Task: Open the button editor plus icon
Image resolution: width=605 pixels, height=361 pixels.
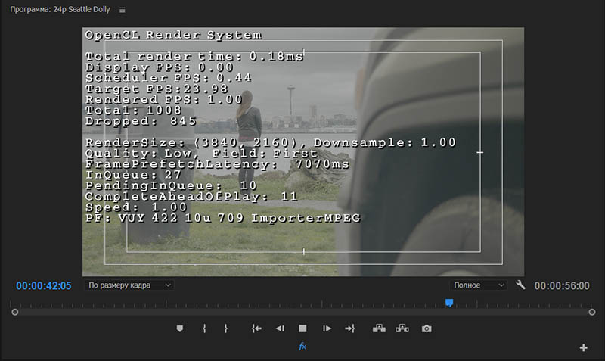Action: pyautogui.click(x=583, y=347)
